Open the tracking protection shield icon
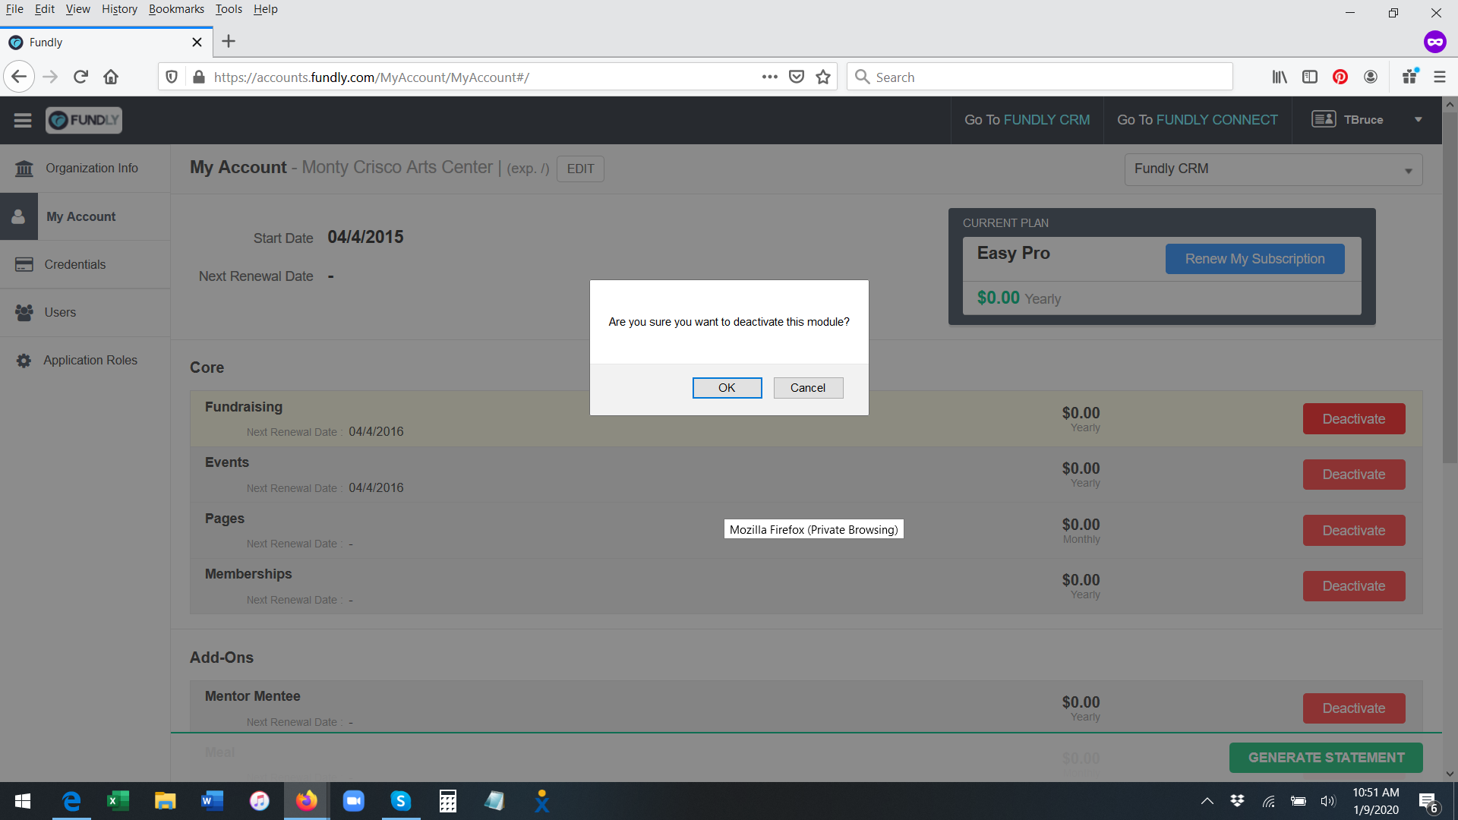The height and width of the screenshot is (820, 1458). click(x=172, y=77)
